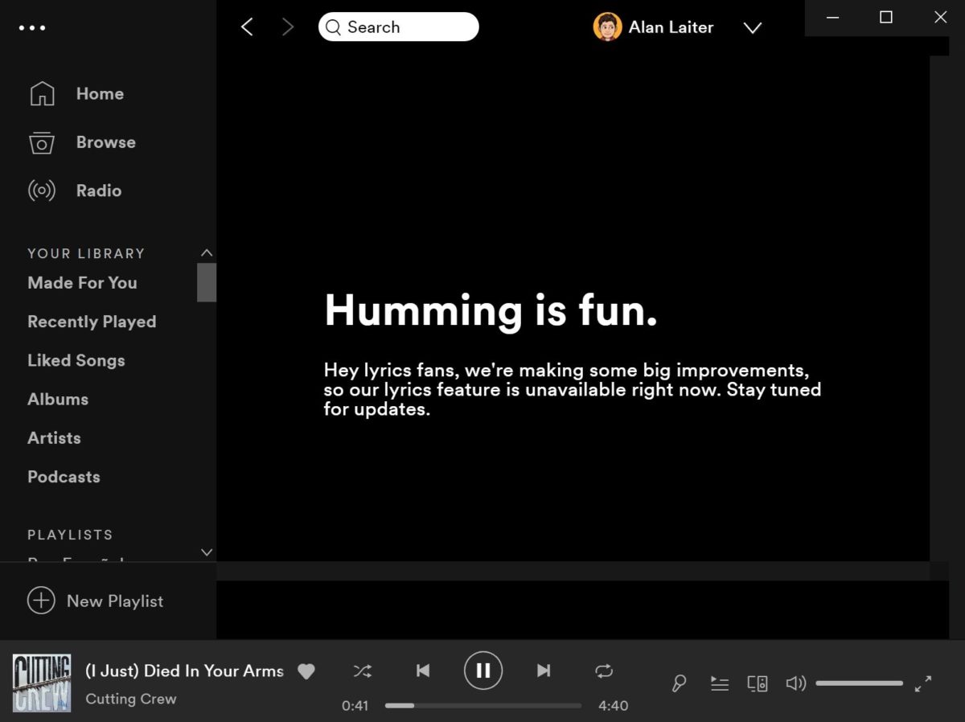The image size is (965, 722).
Task: Maximize the Spotify window
Action: pyautogui.click(x=886, y=17)
